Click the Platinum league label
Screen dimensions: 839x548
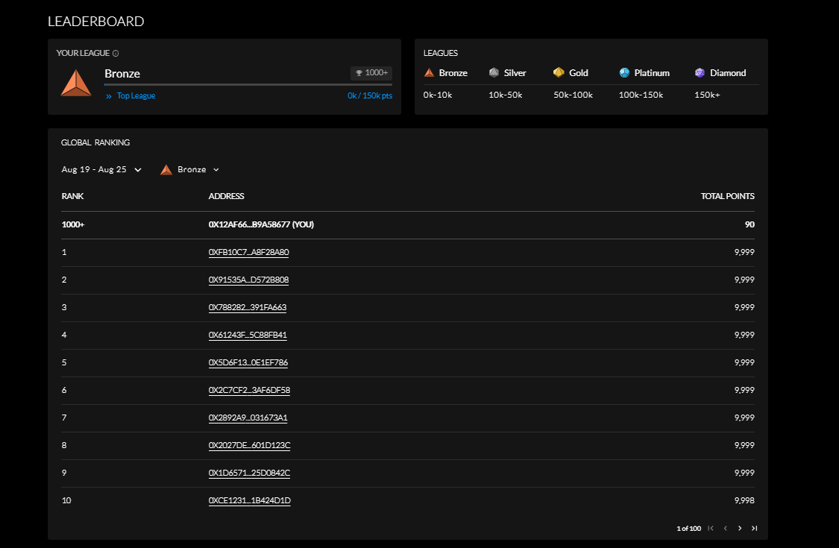coord(652,73)
